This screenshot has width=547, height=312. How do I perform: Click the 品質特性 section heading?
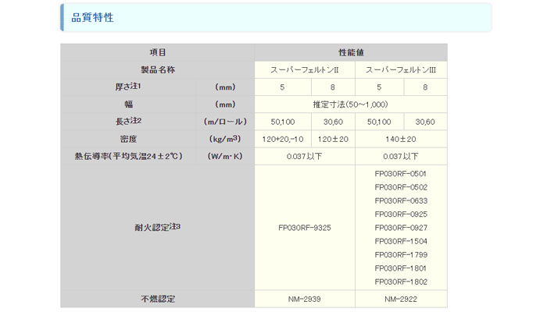click(x=92, y=17)
